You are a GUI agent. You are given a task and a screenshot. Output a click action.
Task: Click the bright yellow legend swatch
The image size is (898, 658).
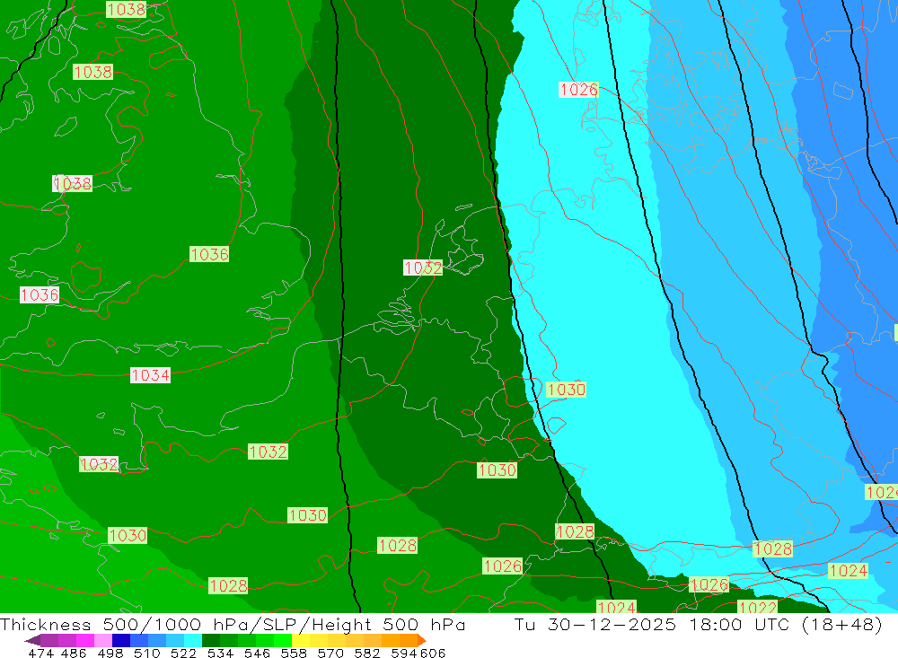[301, 640]
